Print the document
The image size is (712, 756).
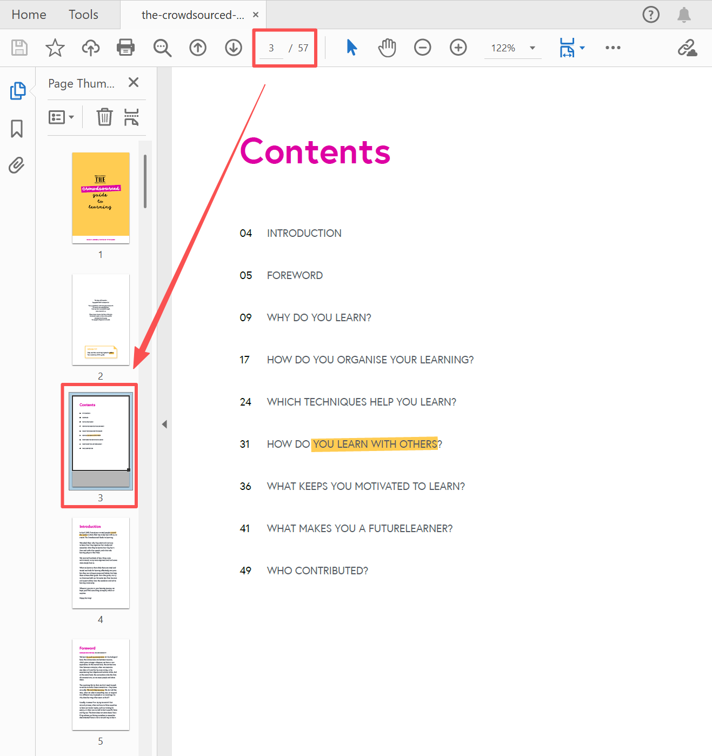pyautogui.click(x=126, y=48)
